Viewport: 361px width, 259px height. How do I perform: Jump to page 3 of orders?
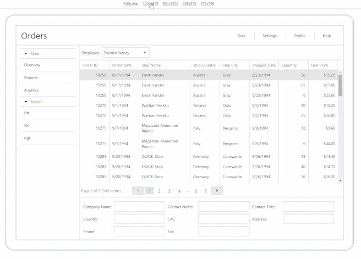tap(169, 191)
